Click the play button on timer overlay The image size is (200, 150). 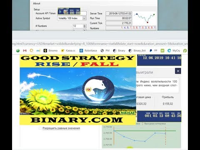click(60, 12)
